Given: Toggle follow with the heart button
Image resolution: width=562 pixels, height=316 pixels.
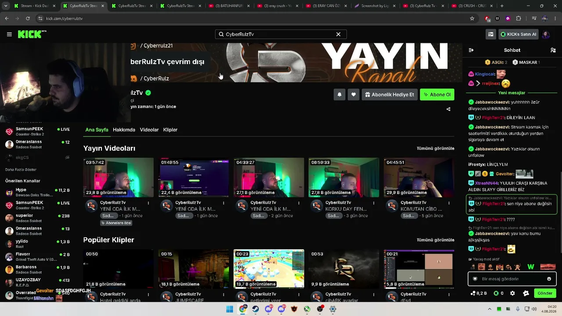Looking at the screenshot, I should 353,94.
